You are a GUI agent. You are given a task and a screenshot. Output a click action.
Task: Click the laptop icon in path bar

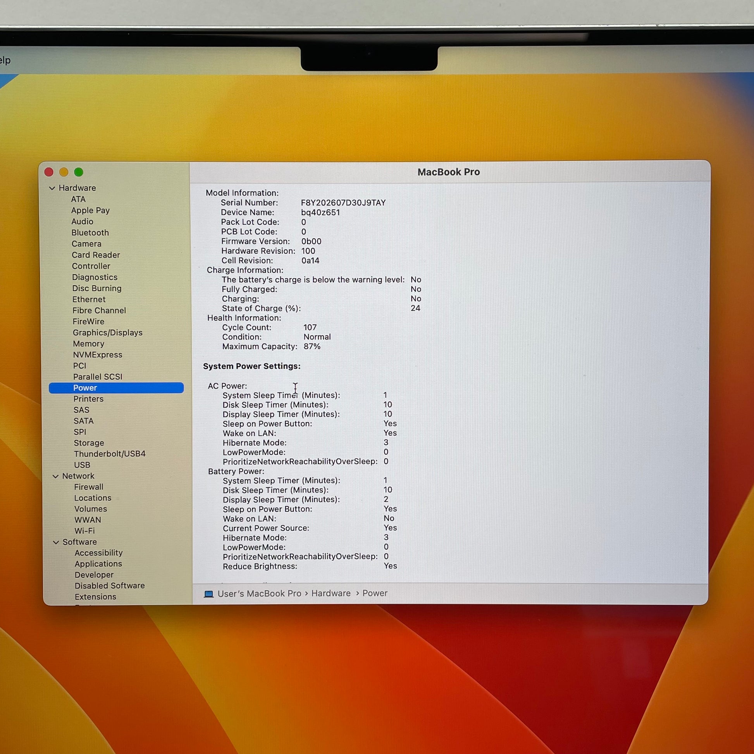click(x=209, y=594)
